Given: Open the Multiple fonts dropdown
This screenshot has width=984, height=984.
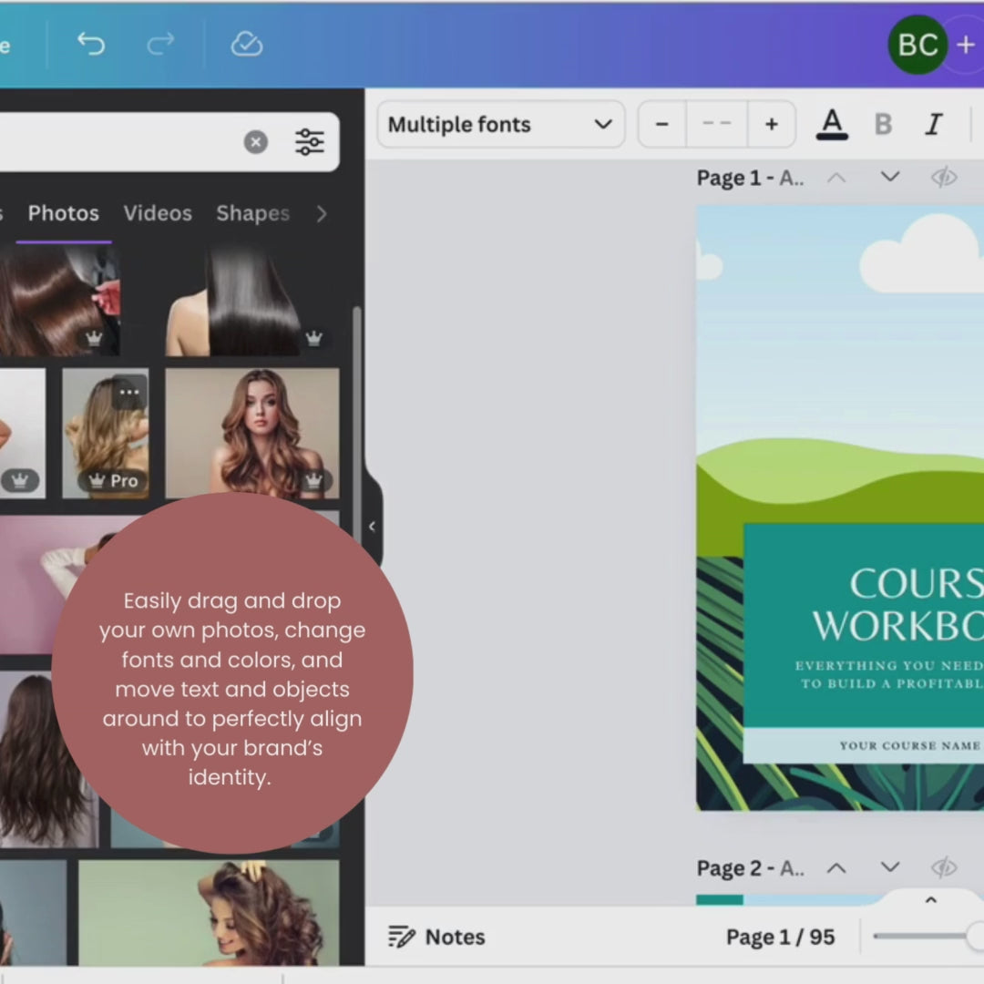Looking at the screenshot, I should [500, 125].
